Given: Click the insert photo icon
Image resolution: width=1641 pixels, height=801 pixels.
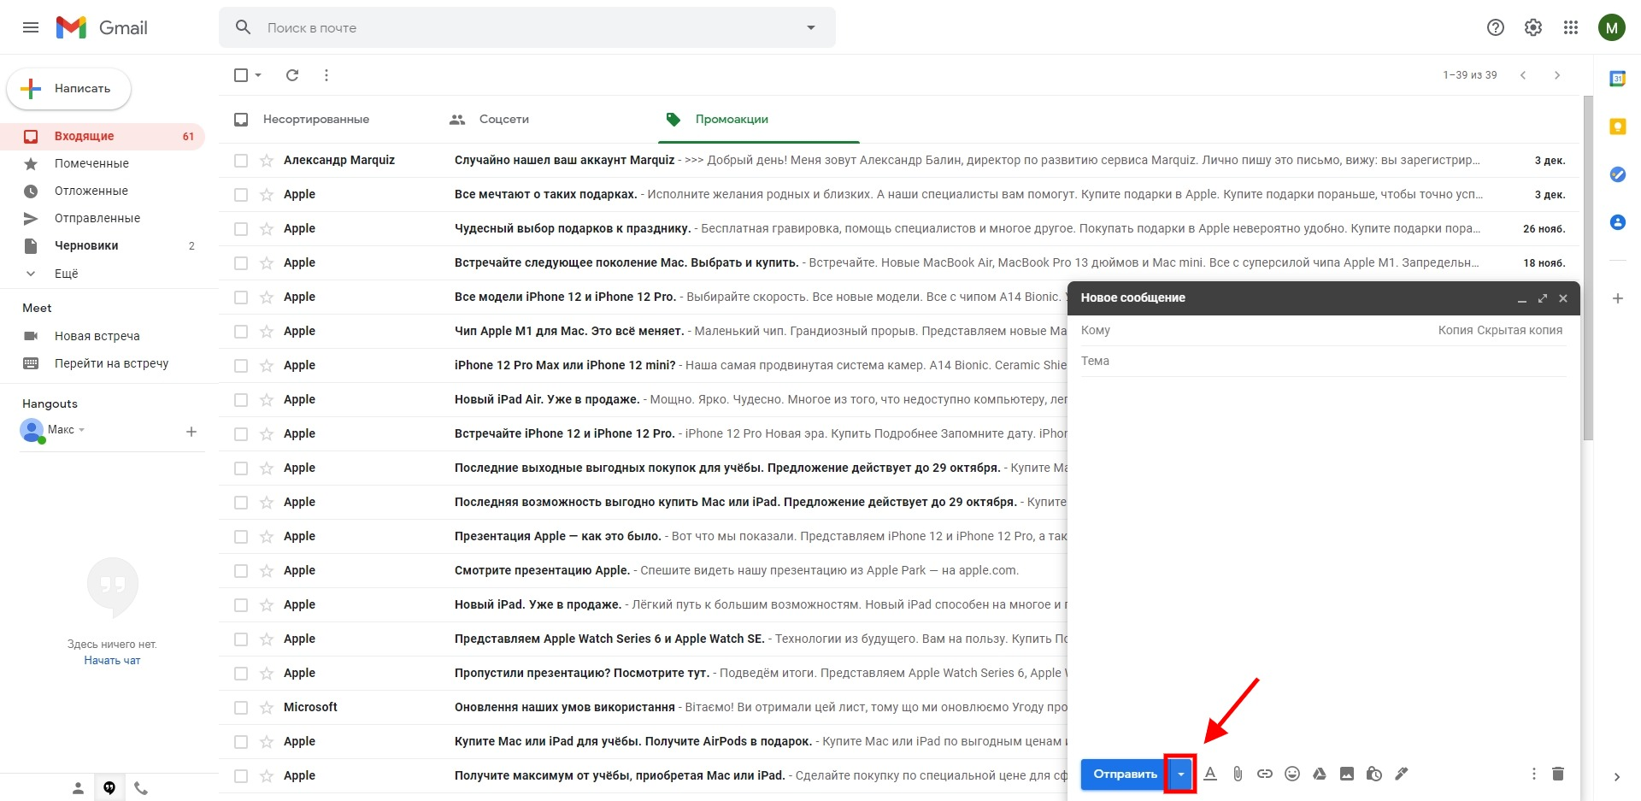Looking at the screenshot, I should tap(1347, 774).
